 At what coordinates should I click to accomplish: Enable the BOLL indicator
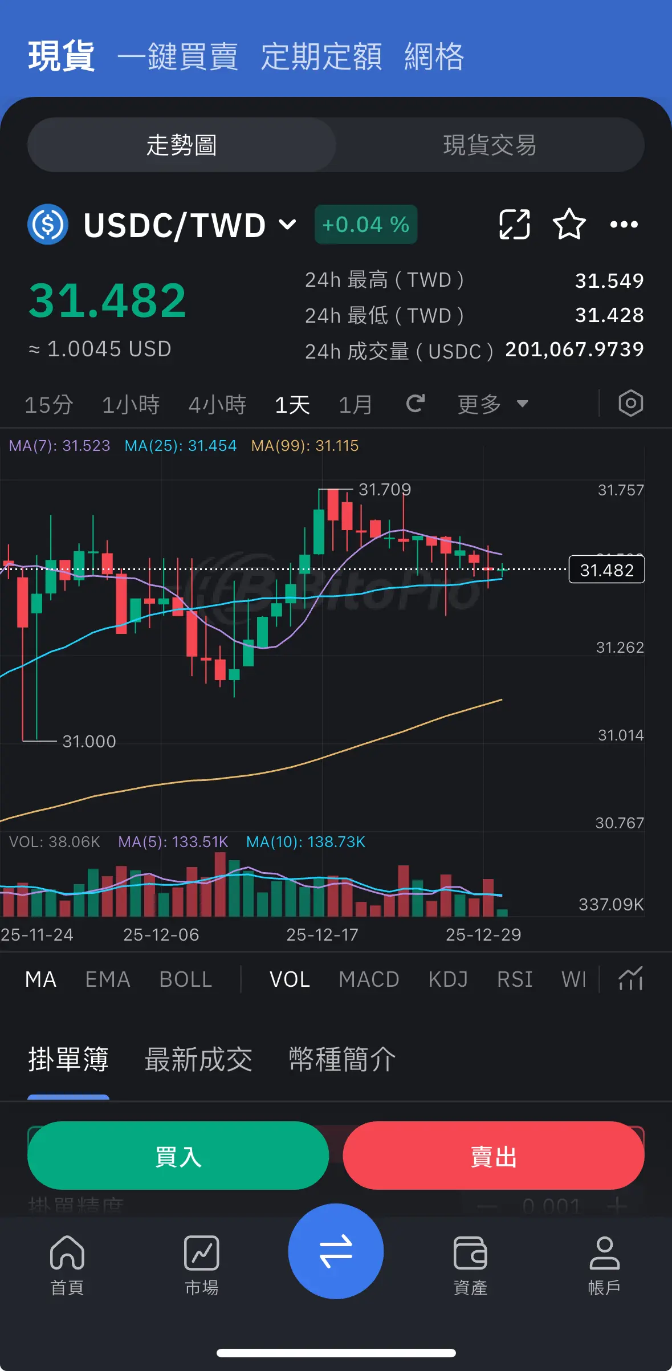pyautogui.click(x=186, y=979)
